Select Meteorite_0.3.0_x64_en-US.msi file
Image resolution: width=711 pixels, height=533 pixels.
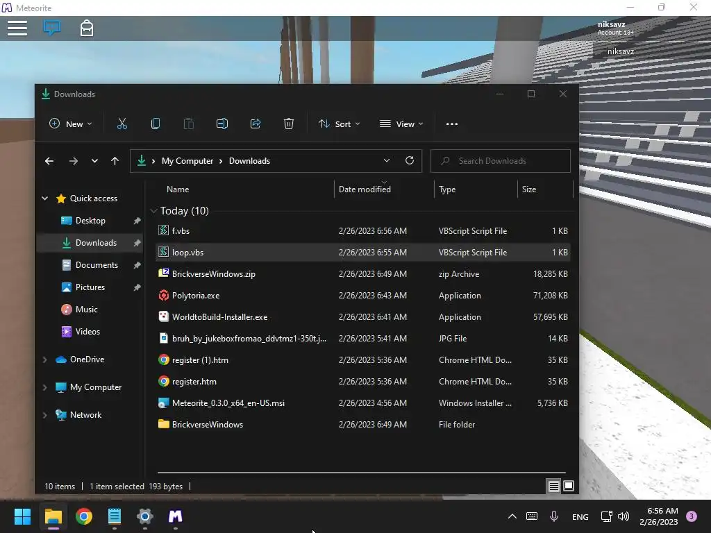(x=362, y=403)
